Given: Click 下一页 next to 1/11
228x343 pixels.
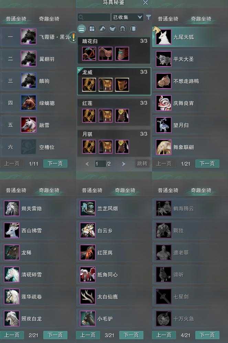Looking at the screenshot, I should tap(55, 164).
